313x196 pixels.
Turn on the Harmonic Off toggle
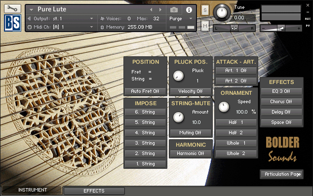pyautogui.click(x=191, y=154)
